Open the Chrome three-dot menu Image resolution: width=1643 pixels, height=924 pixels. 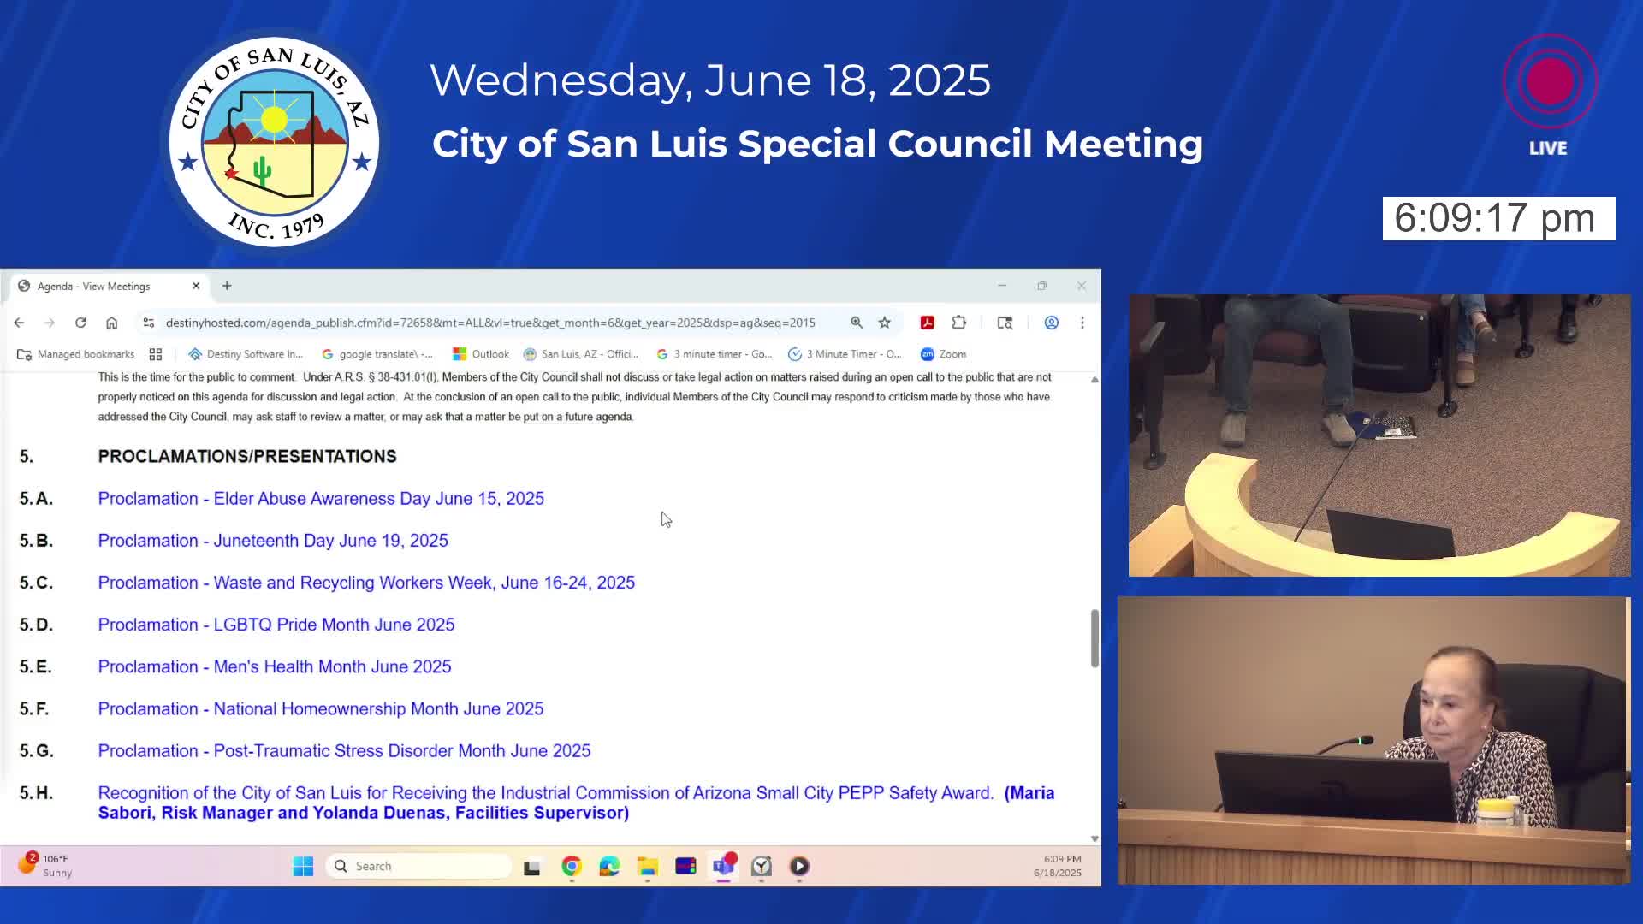pyautogui.click(x=1082, y=323)
